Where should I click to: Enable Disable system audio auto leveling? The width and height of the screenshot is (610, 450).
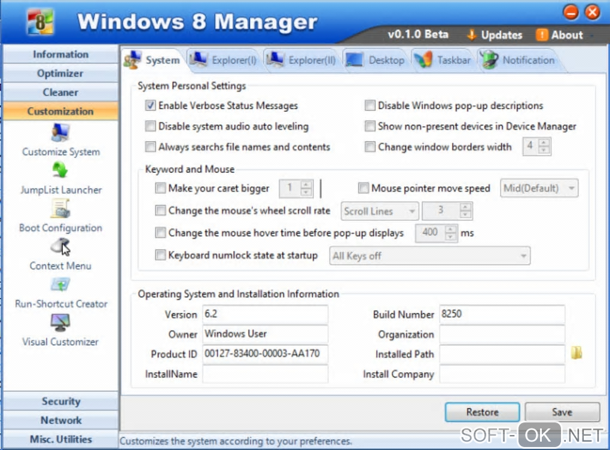pyautogui.click(x=150, y=126)
